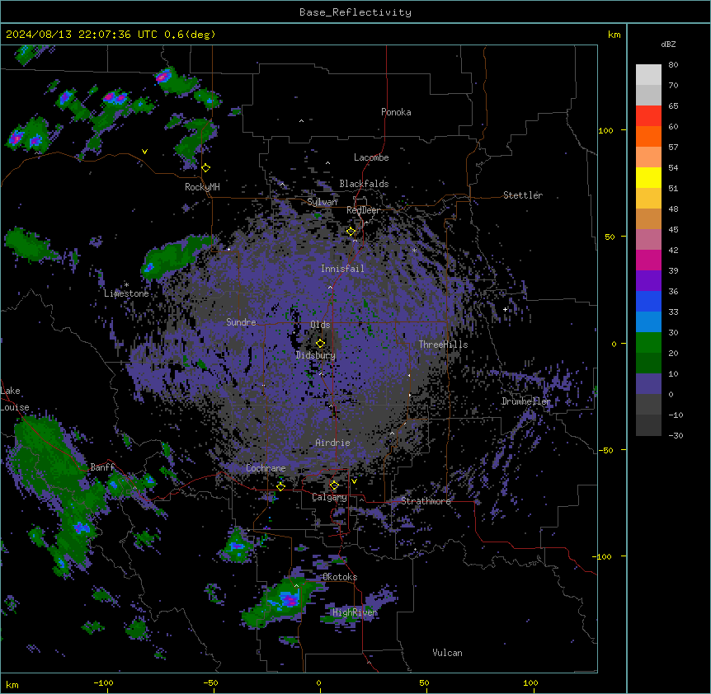Image resolution: width=711 pixels, height=694 pixels.
Task: Click the asterisk marker above Limestone label
Action: click(x=126, y=285)
